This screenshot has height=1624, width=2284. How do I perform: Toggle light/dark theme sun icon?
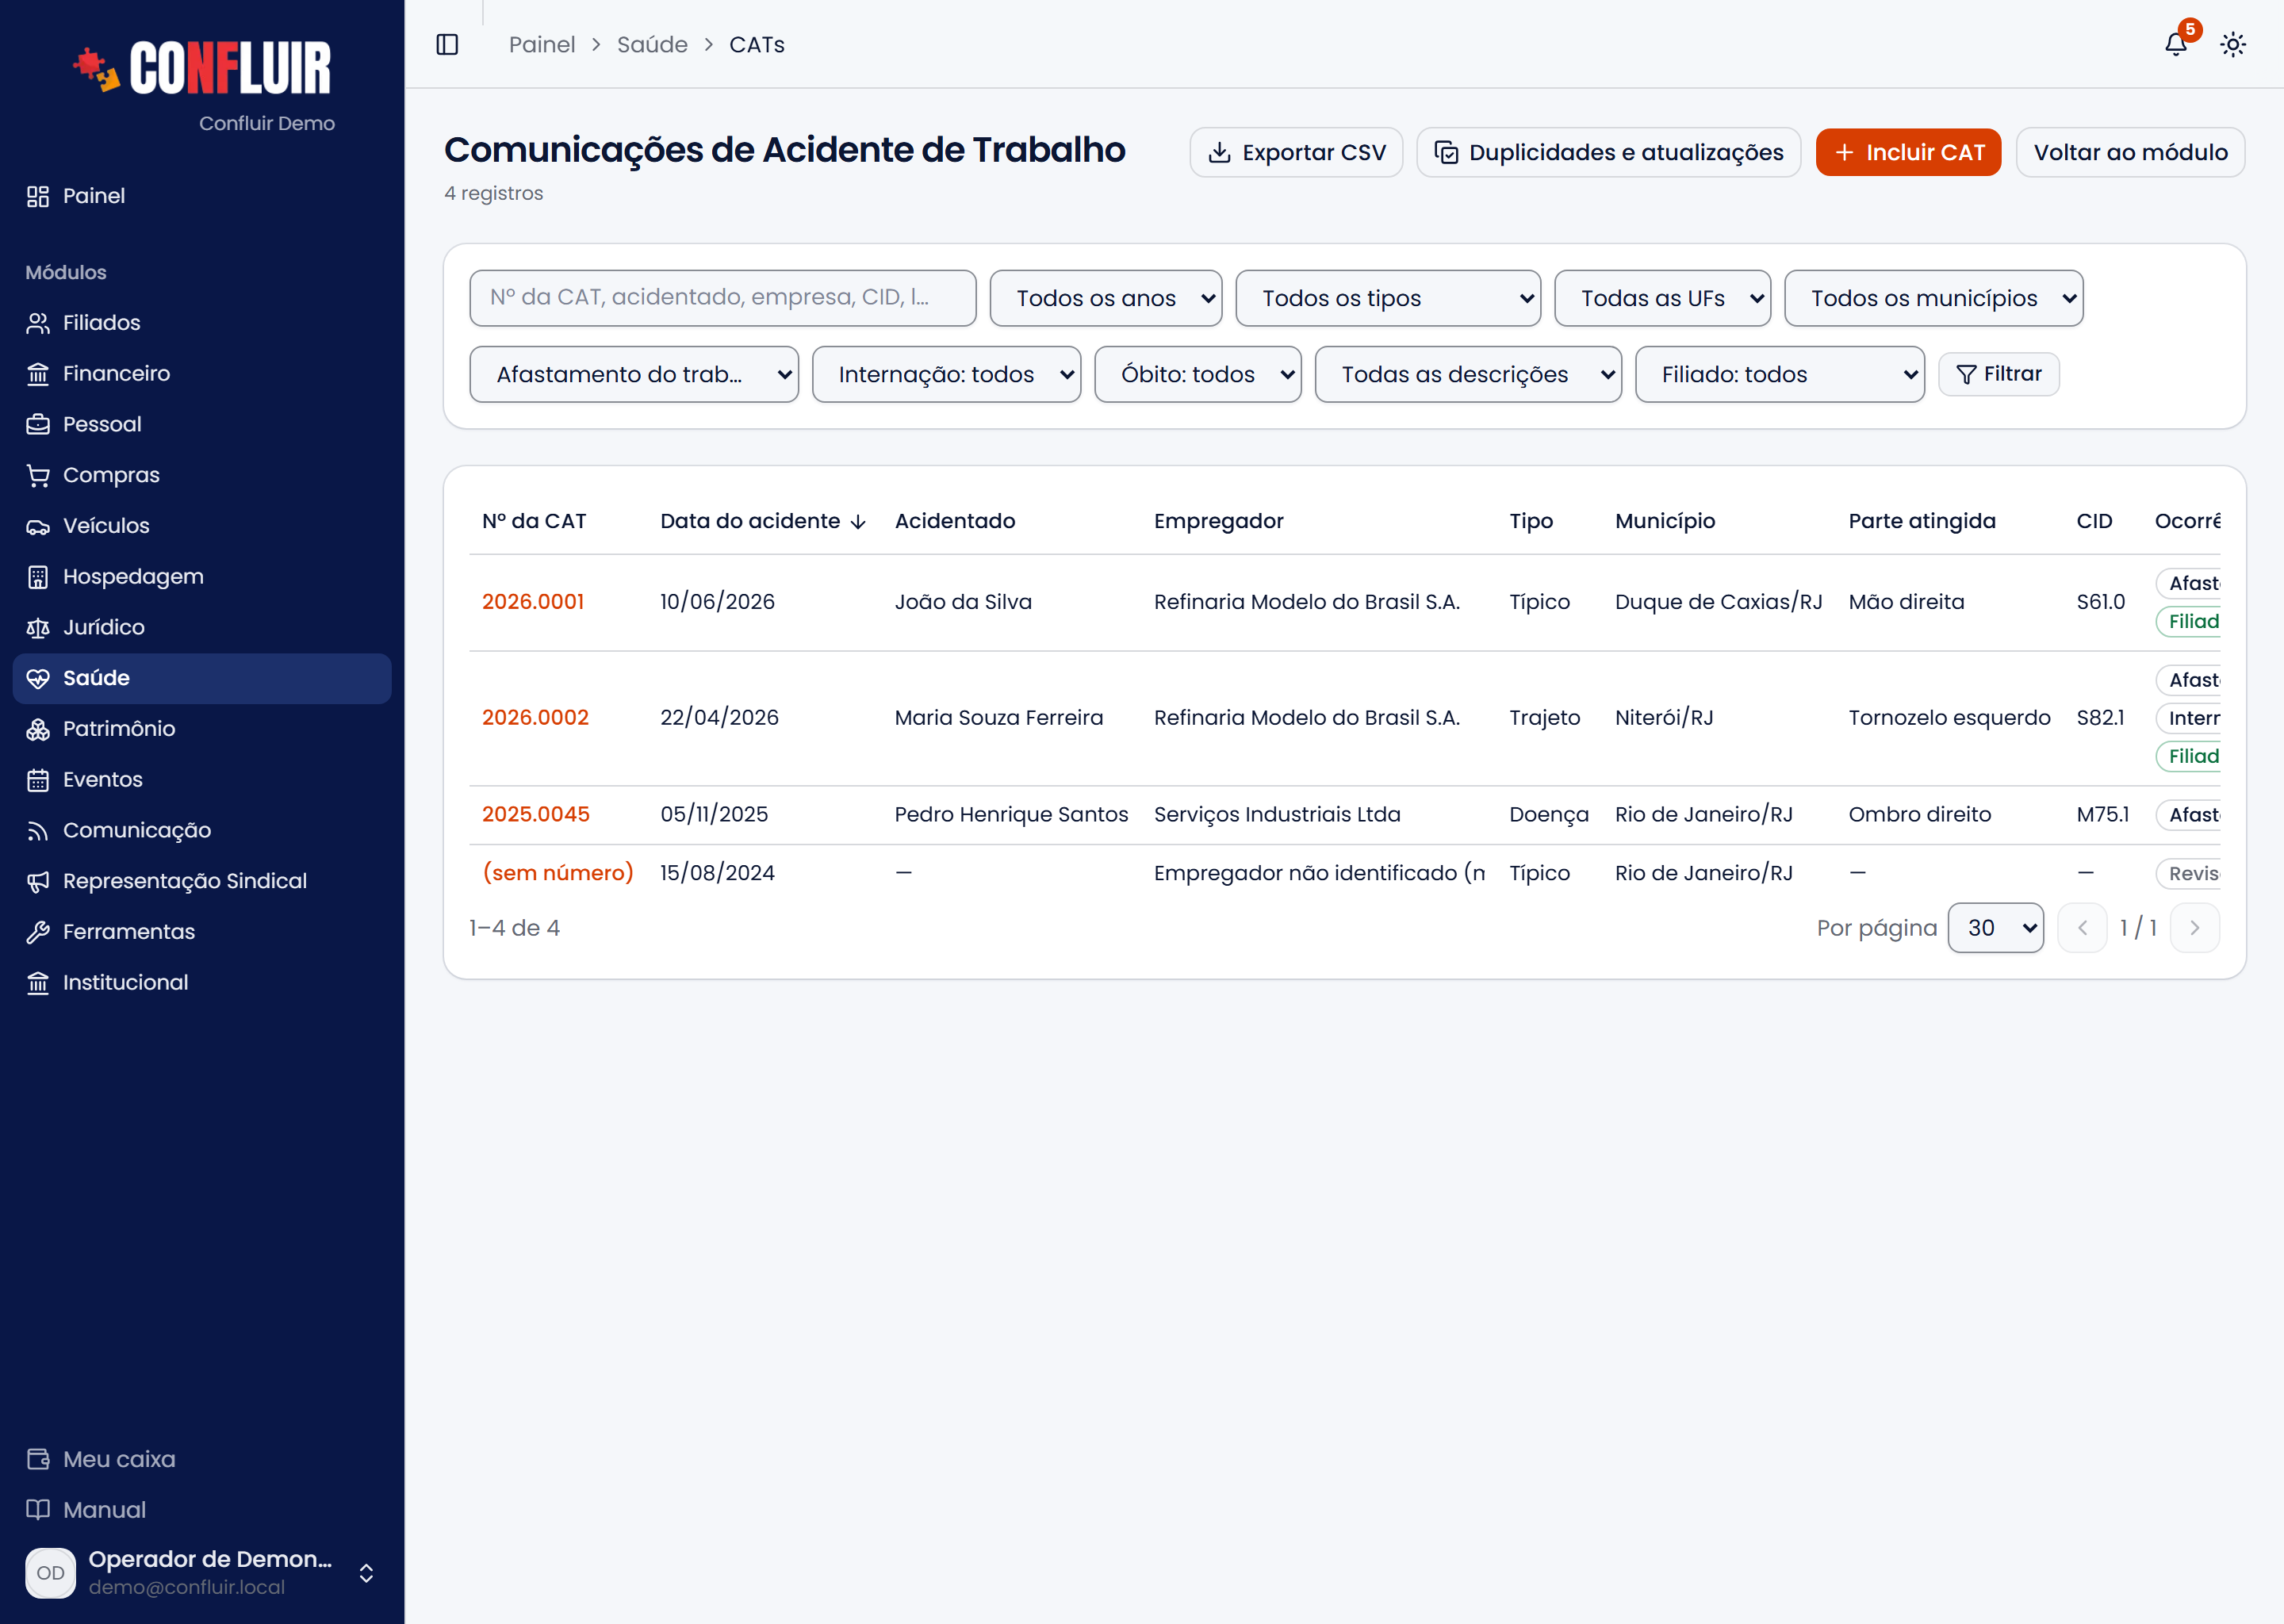pyautogui.click(x=2233, y=44)
